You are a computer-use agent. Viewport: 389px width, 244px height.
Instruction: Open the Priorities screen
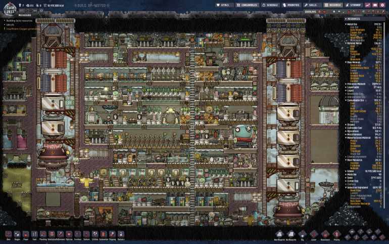click(292, 5)
